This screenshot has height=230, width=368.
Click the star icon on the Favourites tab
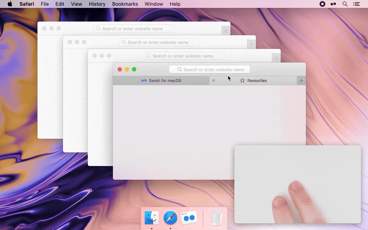tap(242, 80)
